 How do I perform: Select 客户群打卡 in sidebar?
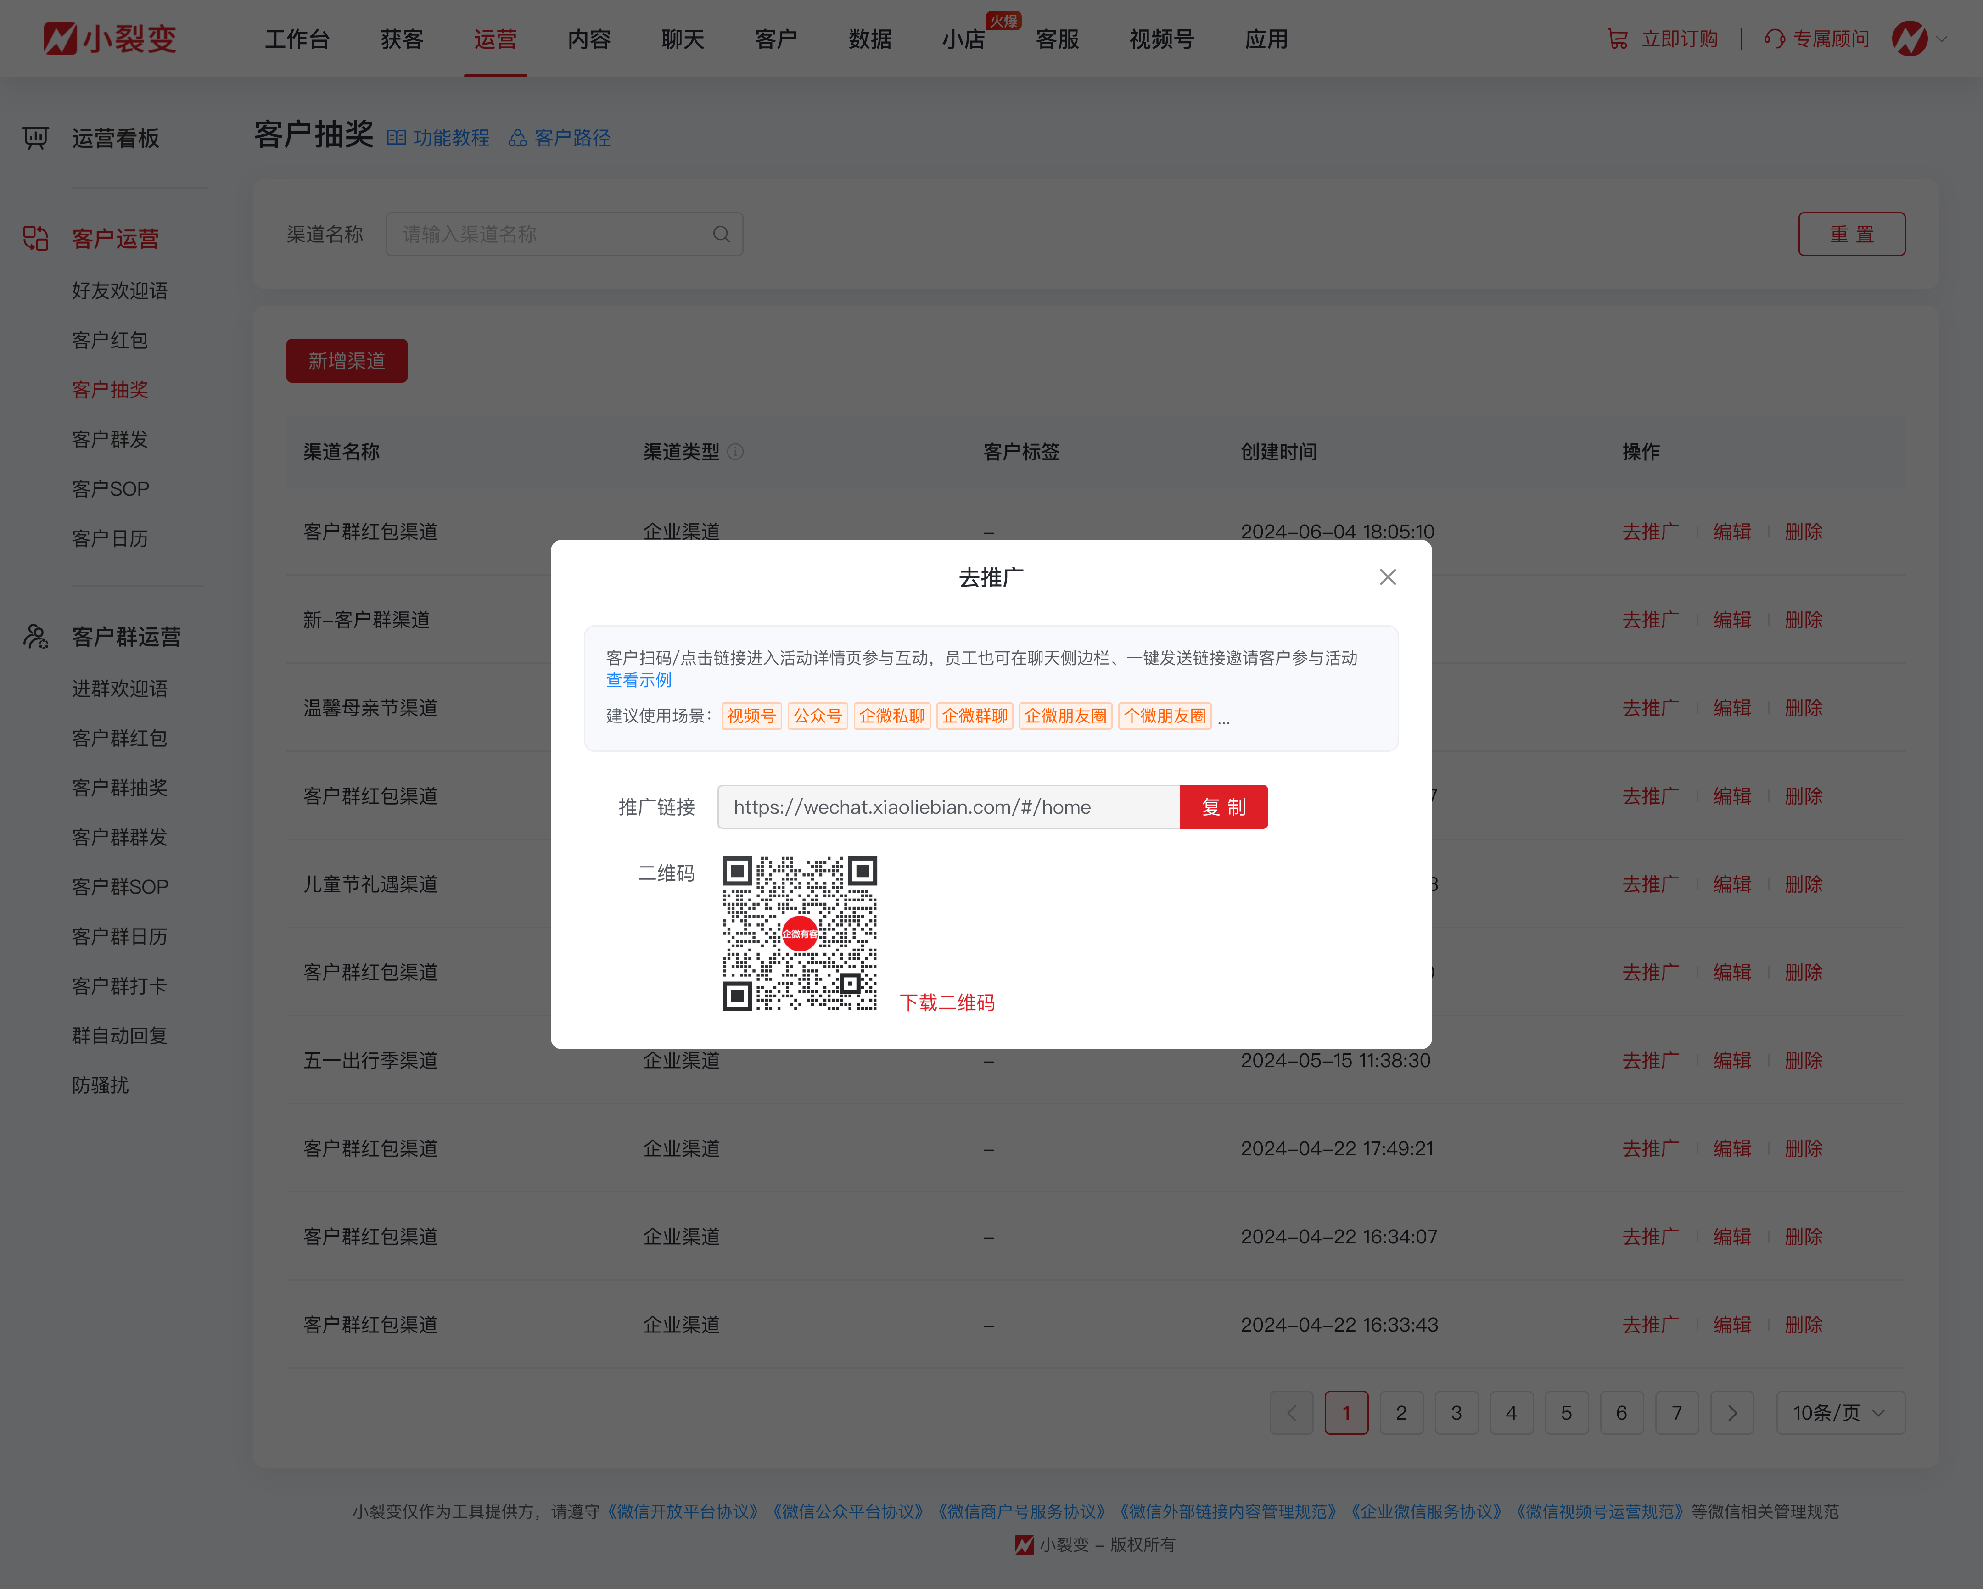coord(119,986)
